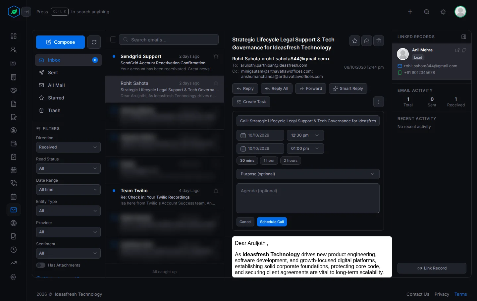
Task: Open Anil Mehra record in new tab
Action: pyautogui.click(x=457, y=50)
